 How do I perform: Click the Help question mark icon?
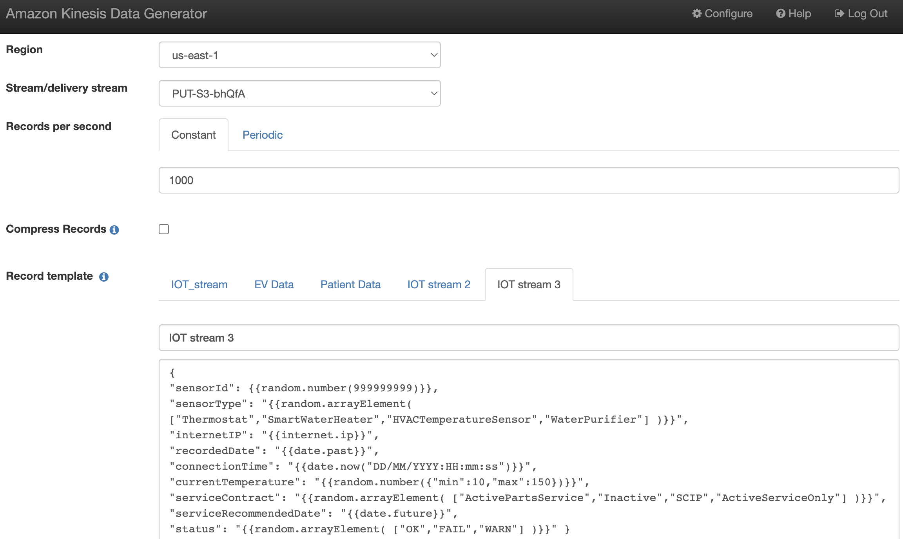pyautogui.click(x=780, y=14)
